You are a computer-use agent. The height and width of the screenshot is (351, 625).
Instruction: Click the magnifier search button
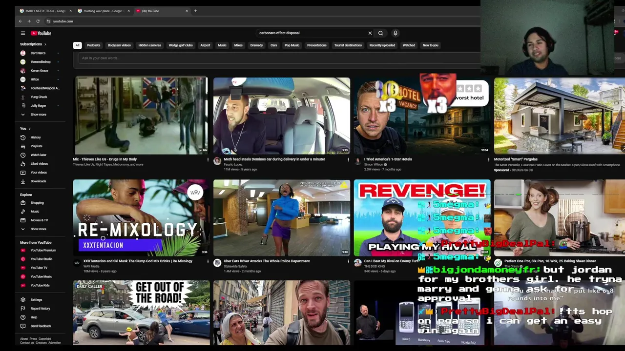[380, 33]
